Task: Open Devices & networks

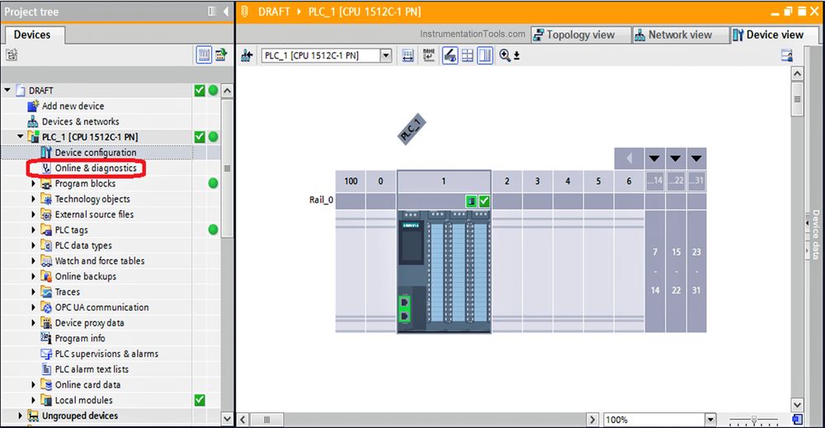Action: 81,121
